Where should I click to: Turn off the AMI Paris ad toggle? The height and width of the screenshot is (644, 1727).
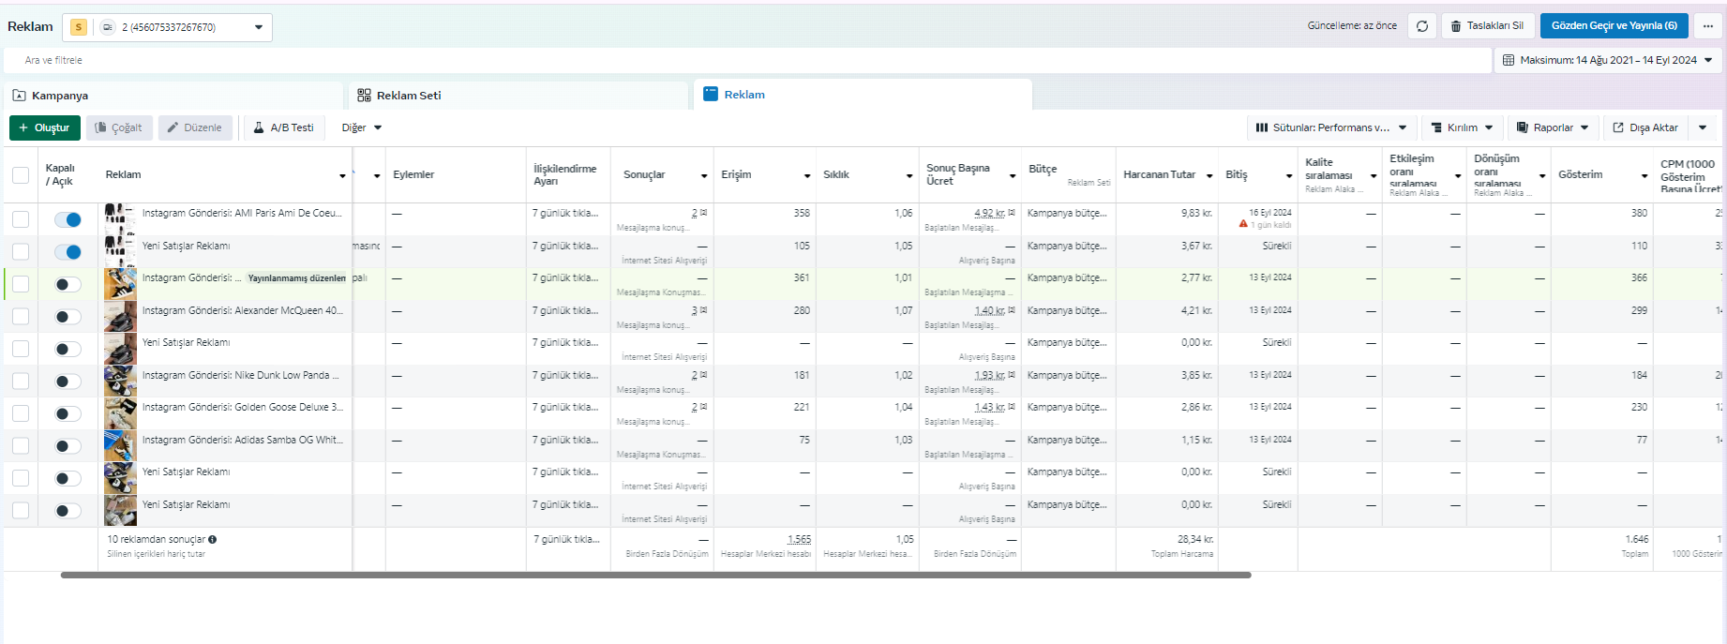[68, 219]
